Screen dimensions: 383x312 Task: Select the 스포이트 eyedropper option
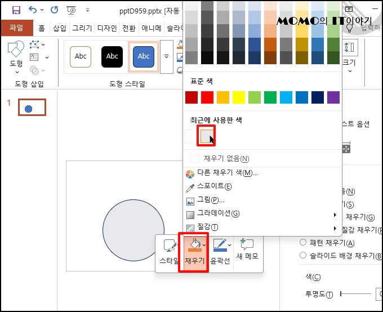pyautogui.click(x=262, y=186)
